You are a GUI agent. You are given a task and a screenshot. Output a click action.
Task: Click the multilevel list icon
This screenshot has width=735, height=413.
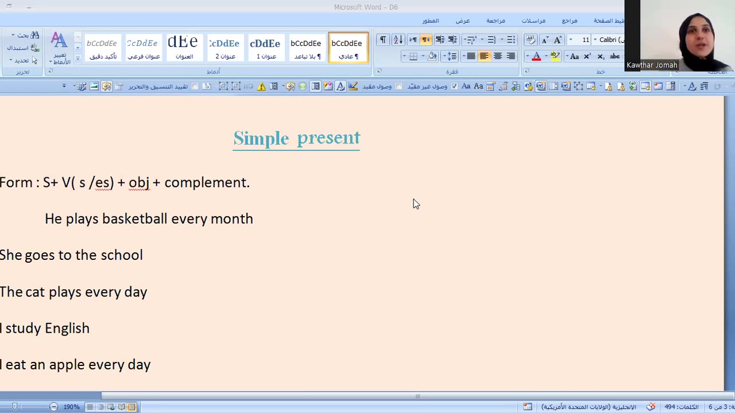click(x=471, y=40)
